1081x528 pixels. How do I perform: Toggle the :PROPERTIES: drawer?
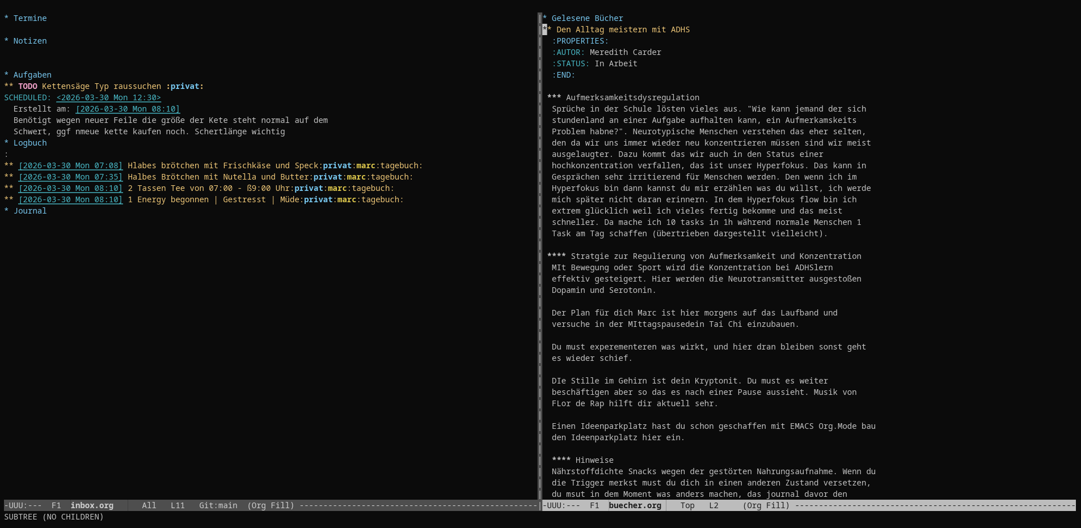(x=580, y=41)
